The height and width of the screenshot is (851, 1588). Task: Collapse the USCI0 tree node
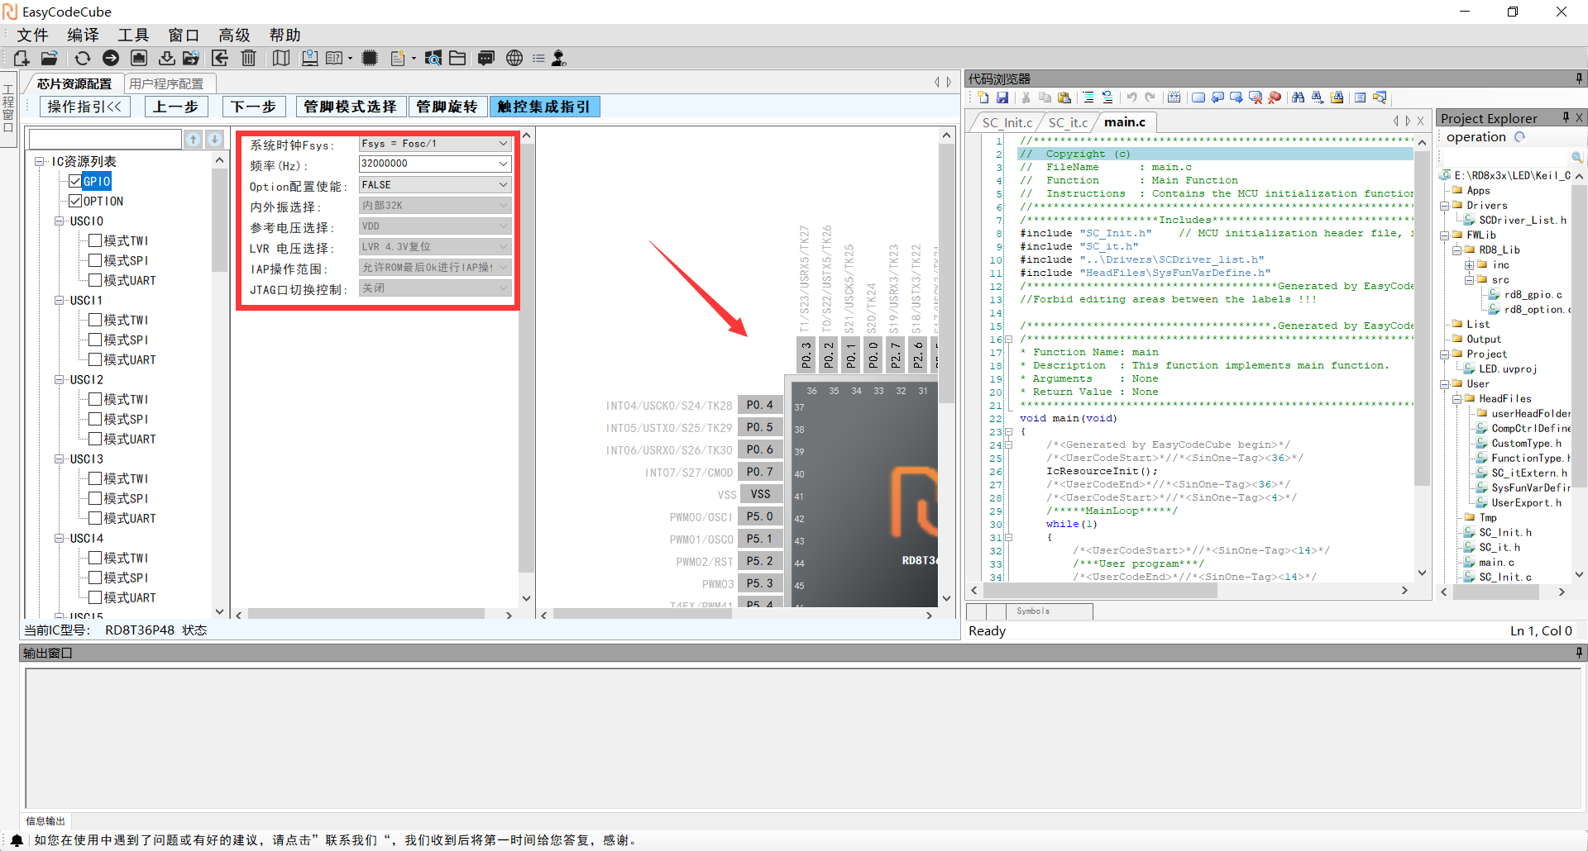pos(59,221)
